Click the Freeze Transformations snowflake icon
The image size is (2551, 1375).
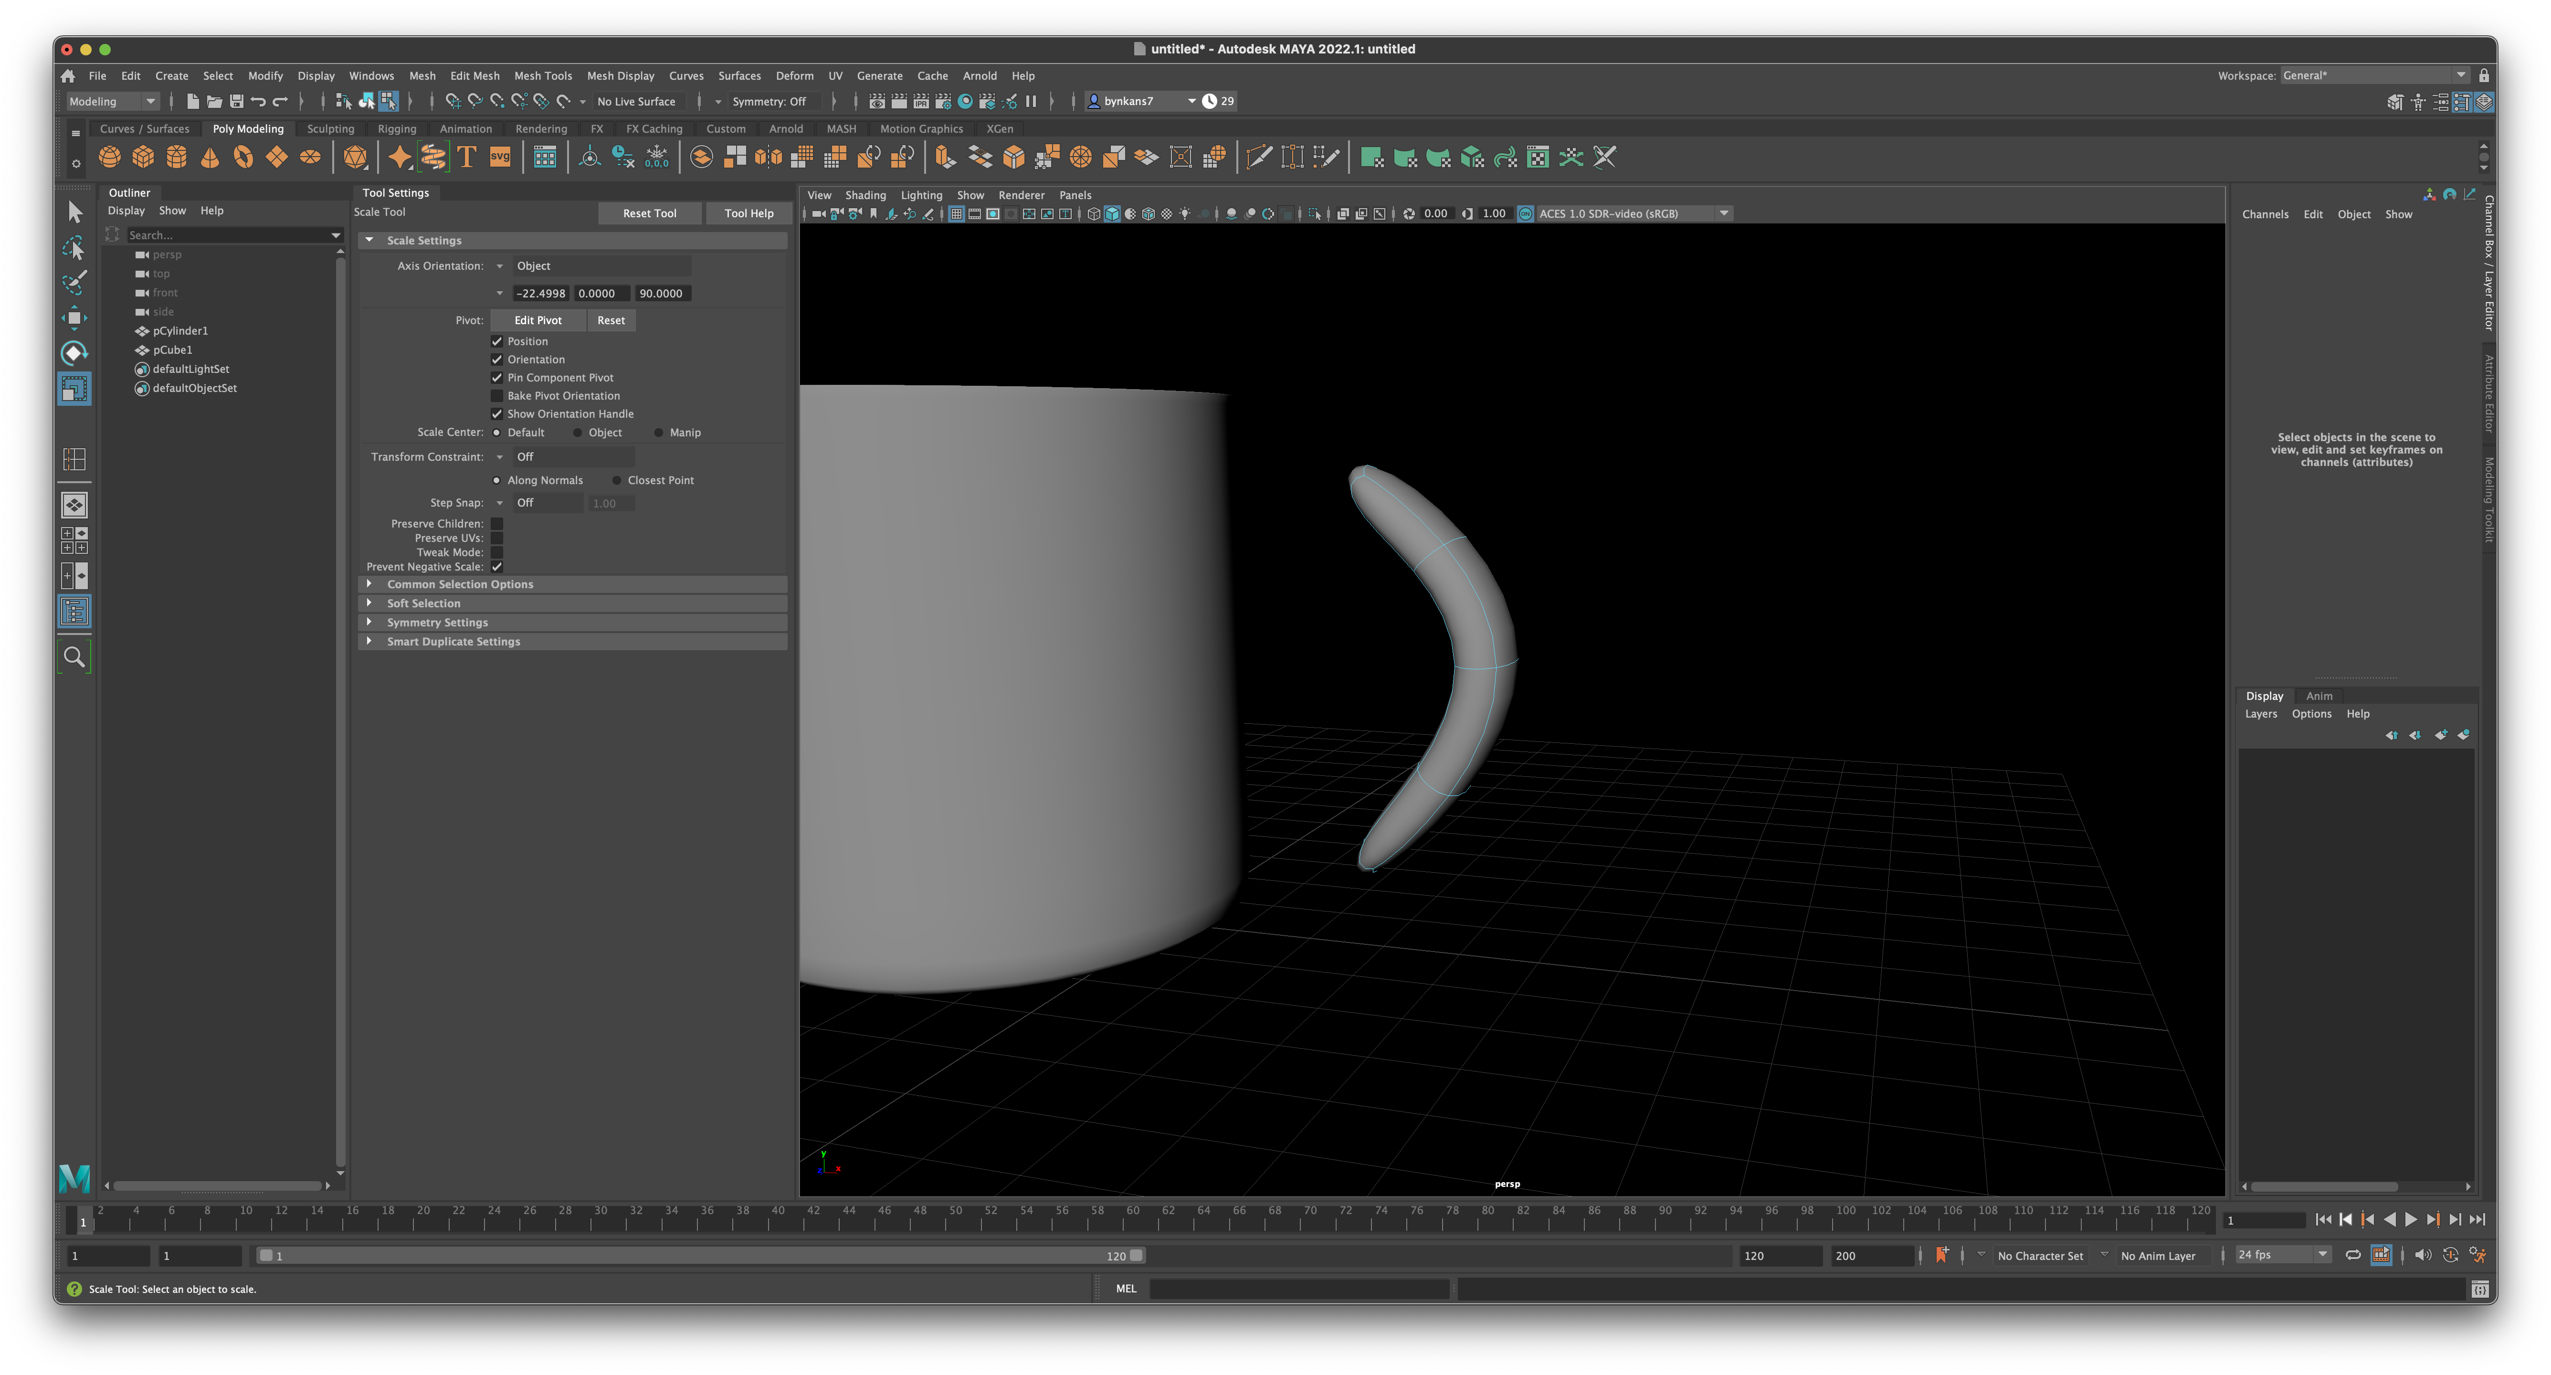point(656,158)
